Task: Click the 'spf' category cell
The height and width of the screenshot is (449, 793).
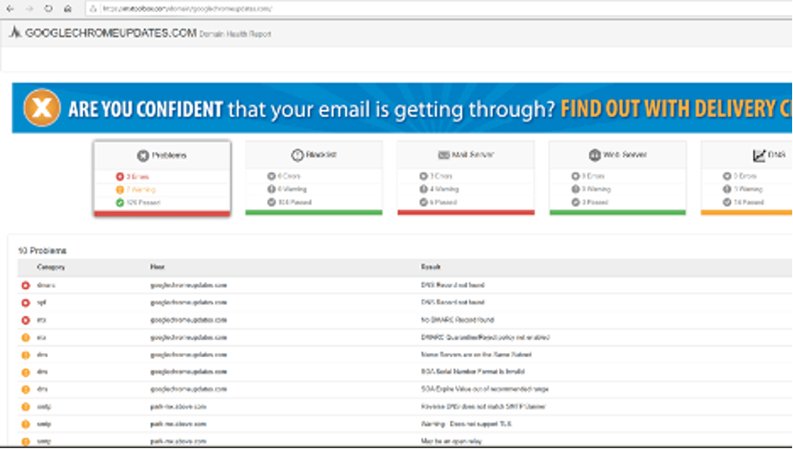Action: (x=41, y=302)
